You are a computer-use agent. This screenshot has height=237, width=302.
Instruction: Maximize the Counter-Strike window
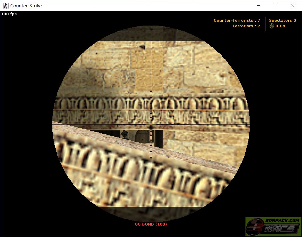click(x=276, y=6)
